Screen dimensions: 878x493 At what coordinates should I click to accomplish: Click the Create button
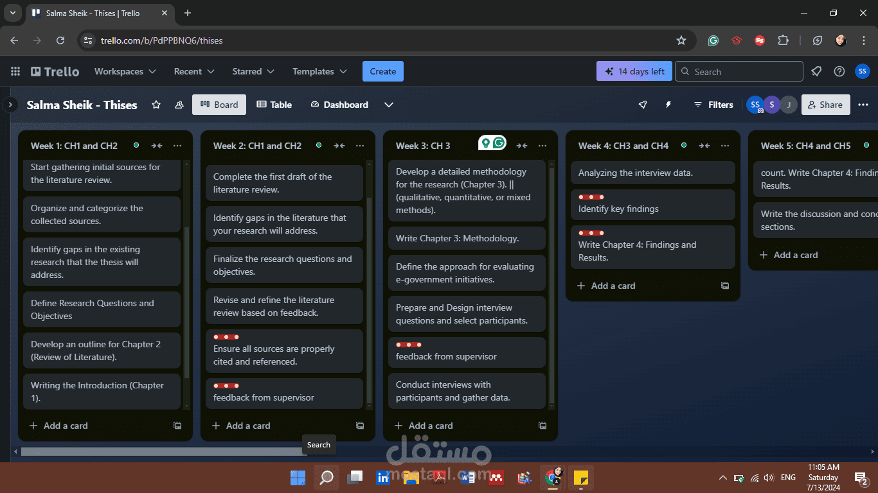coord(383,71)
